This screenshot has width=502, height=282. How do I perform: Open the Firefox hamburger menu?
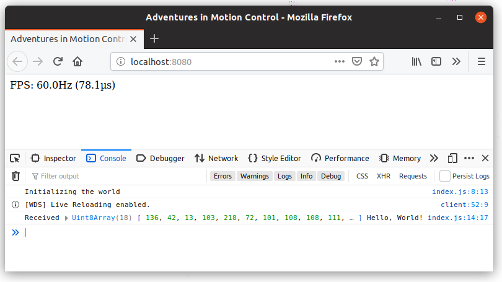tap(482, 61)
